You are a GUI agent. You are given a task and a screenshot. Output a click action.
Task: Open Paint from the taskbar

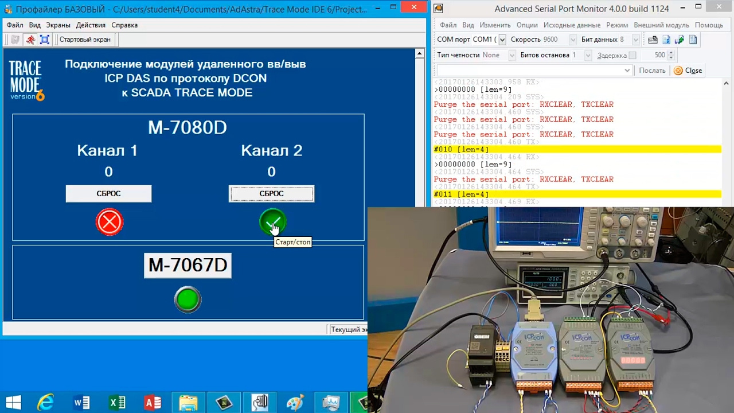coord(295,403)
